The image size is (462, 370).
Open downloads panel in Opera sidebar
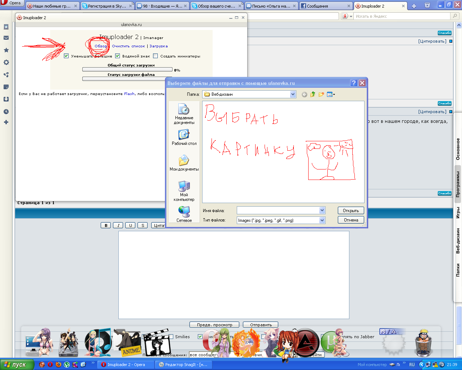6,99
